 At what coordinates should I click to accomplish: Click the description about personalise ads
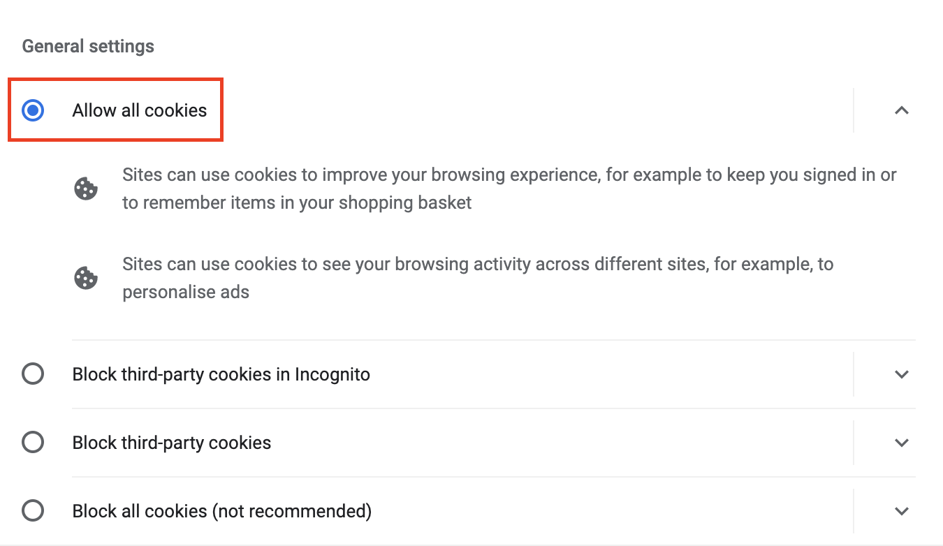click(x=478, y=278)
